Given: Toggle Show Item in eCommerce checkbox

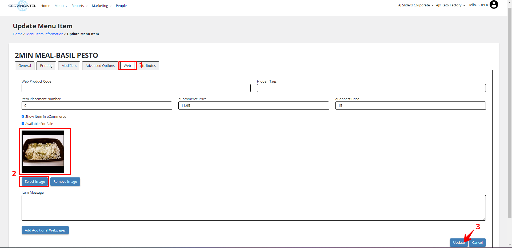Looking at the screenshot, I should 23,116.
